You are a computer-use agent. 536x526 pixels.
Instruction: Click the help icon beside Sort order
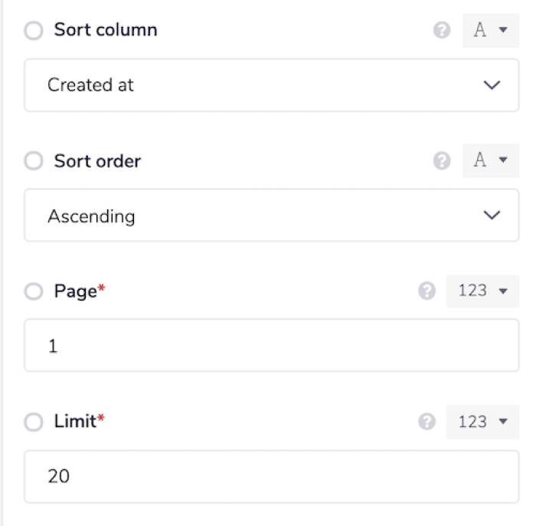pyautogui.click(x=442, y=161)
